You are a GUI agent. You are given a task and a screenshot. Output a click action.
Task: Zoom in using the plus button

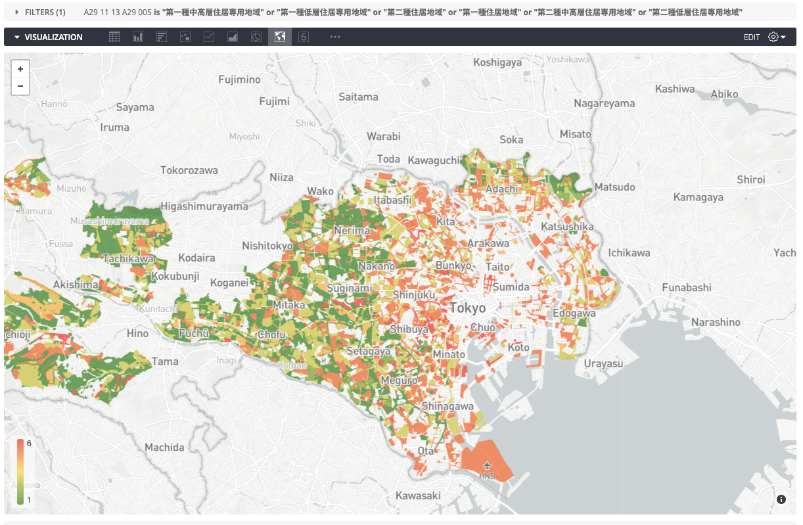[x=20, y=68]
